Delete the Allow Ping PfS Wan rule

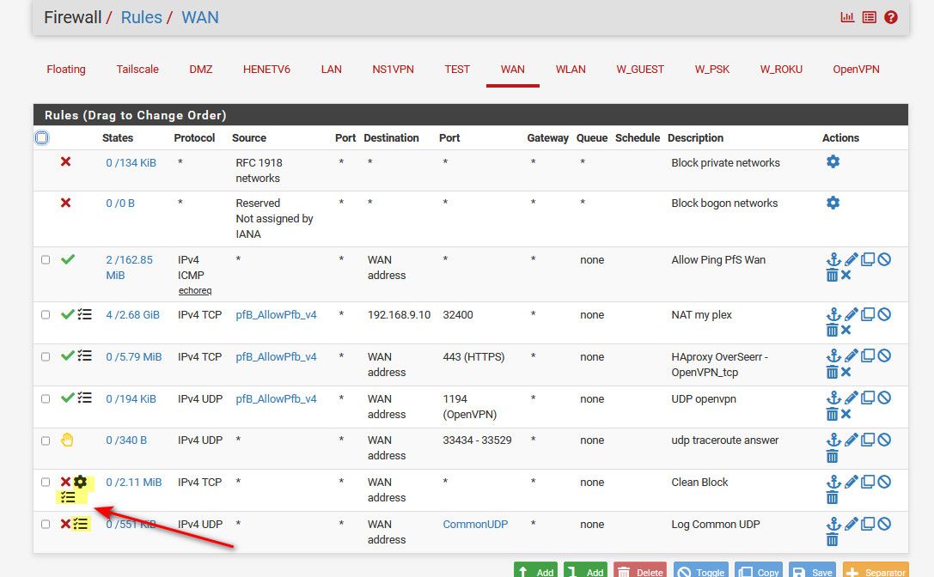click(832, 275)
